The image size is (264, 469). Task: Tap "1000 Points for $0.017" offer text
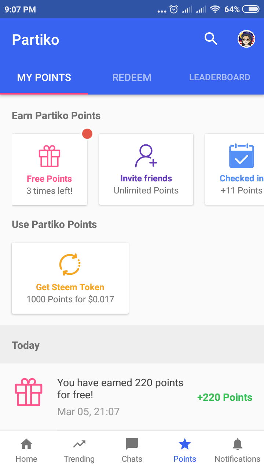coord(70,299)
